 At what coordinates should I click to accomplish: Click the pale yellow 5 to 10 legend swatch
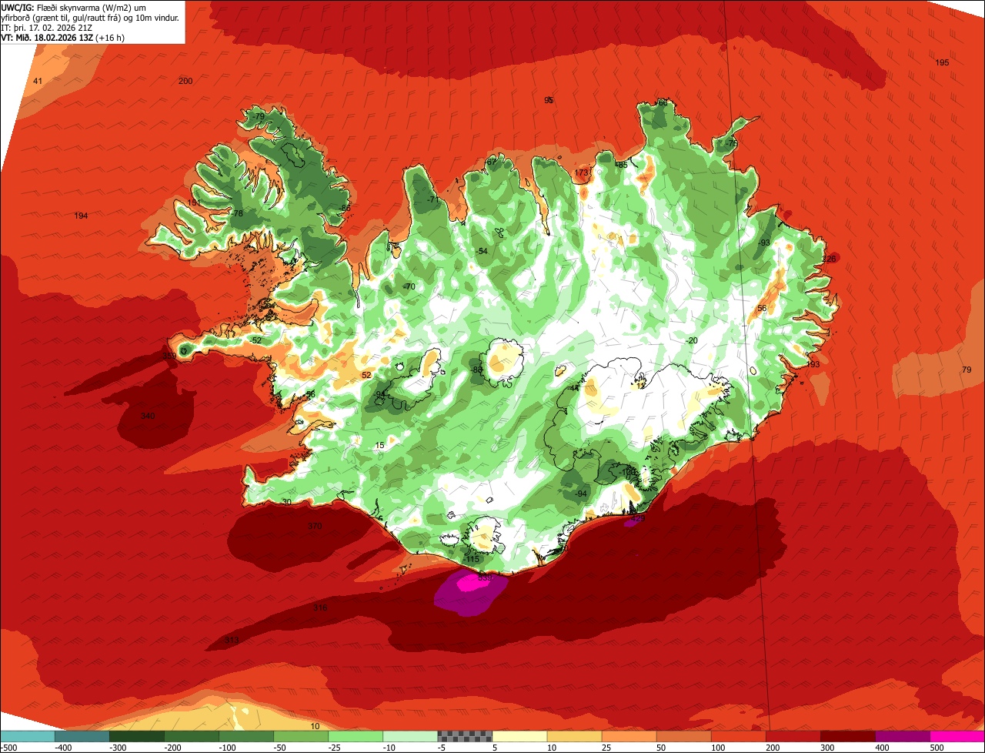(519, 736)
